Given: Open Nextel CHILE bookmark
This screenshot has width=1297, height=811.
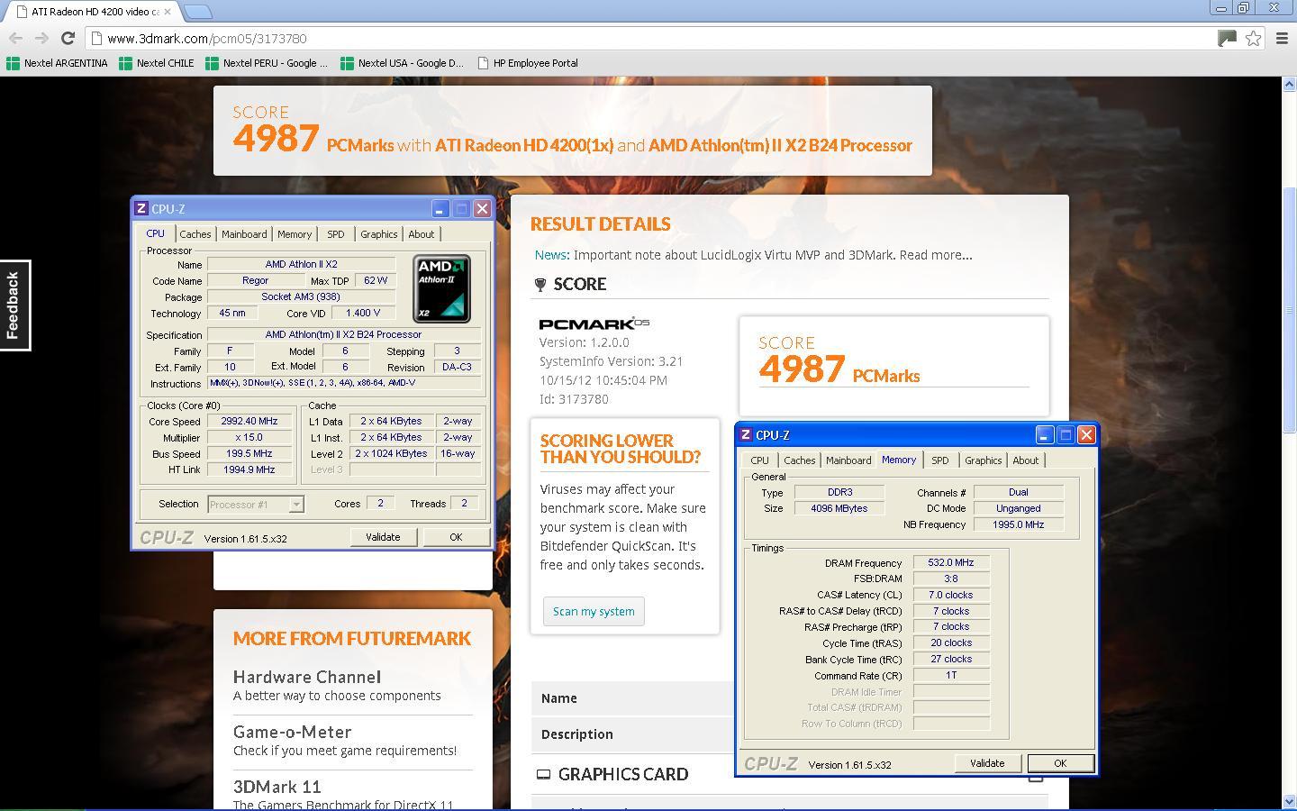Looking at the screenshot, I should click(x=156, y=63).
